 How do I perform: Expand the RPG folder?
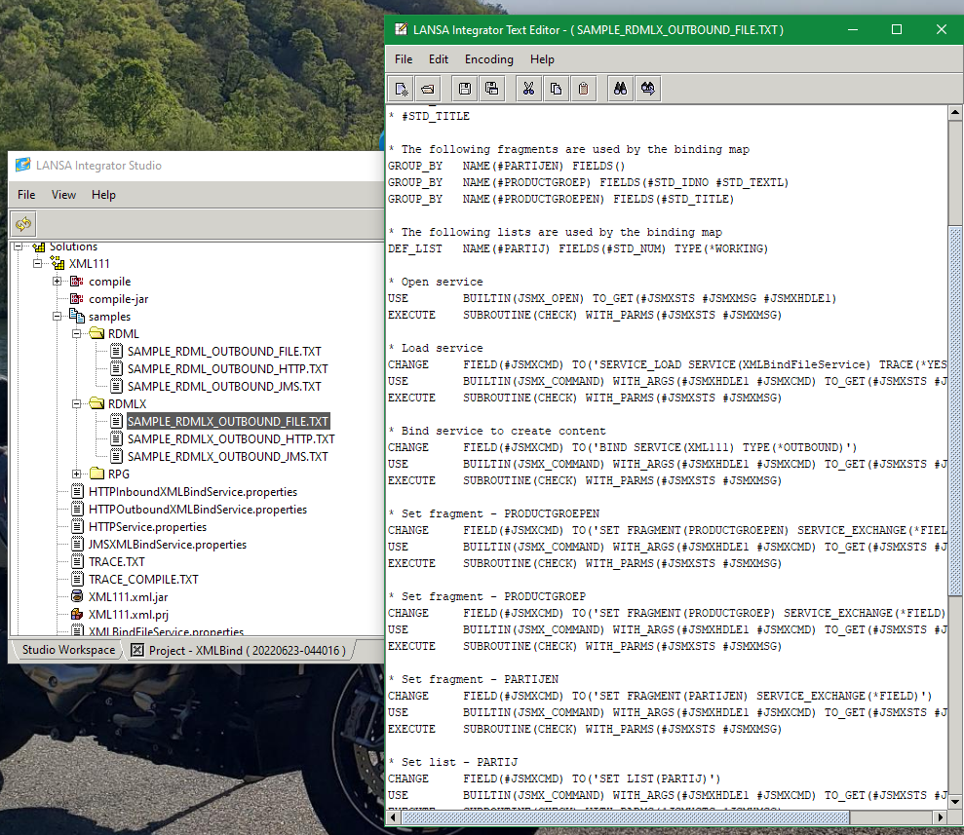coord(78,474)
